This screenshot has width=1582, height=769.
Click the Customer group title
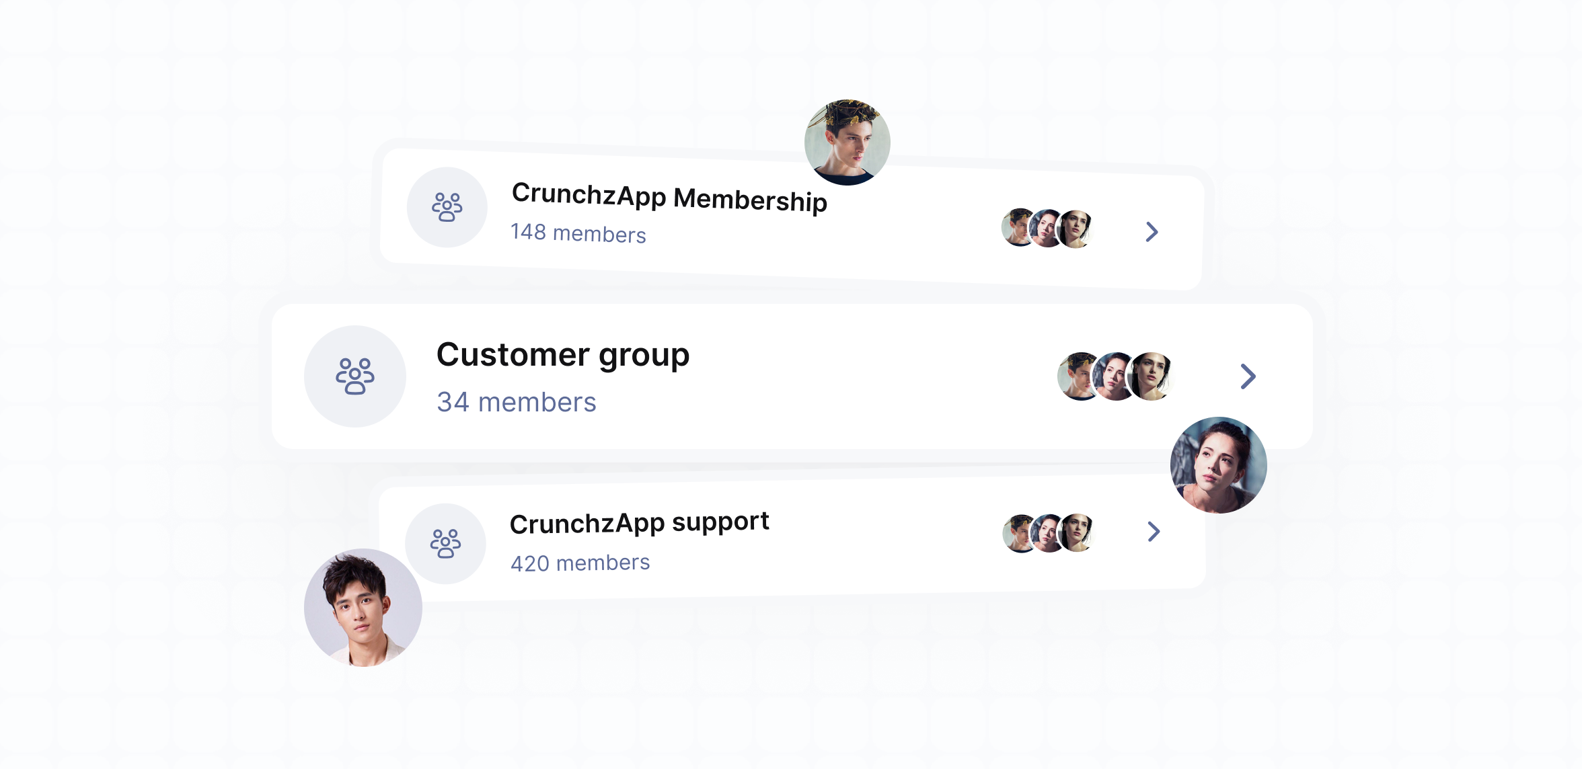point(563,355)
